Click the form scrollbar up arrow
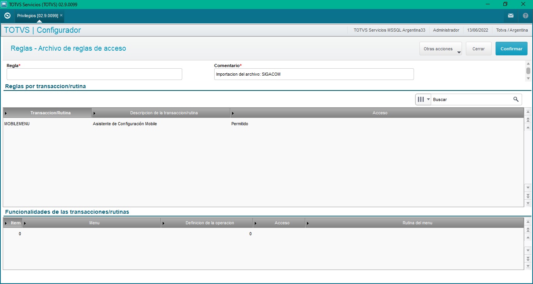This screenshot has height=284, width=533. [528, 64]
